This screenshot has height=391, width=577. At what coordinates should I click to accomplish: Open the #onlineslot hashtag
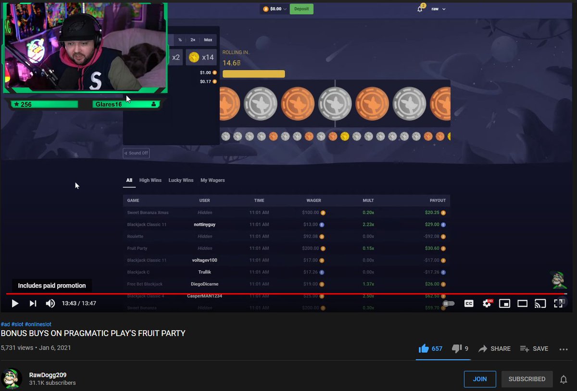click(38, 325)
